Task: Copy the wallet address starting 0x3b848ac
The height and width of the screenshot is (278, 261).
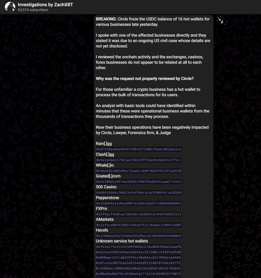Action: (x=138, y=268)
